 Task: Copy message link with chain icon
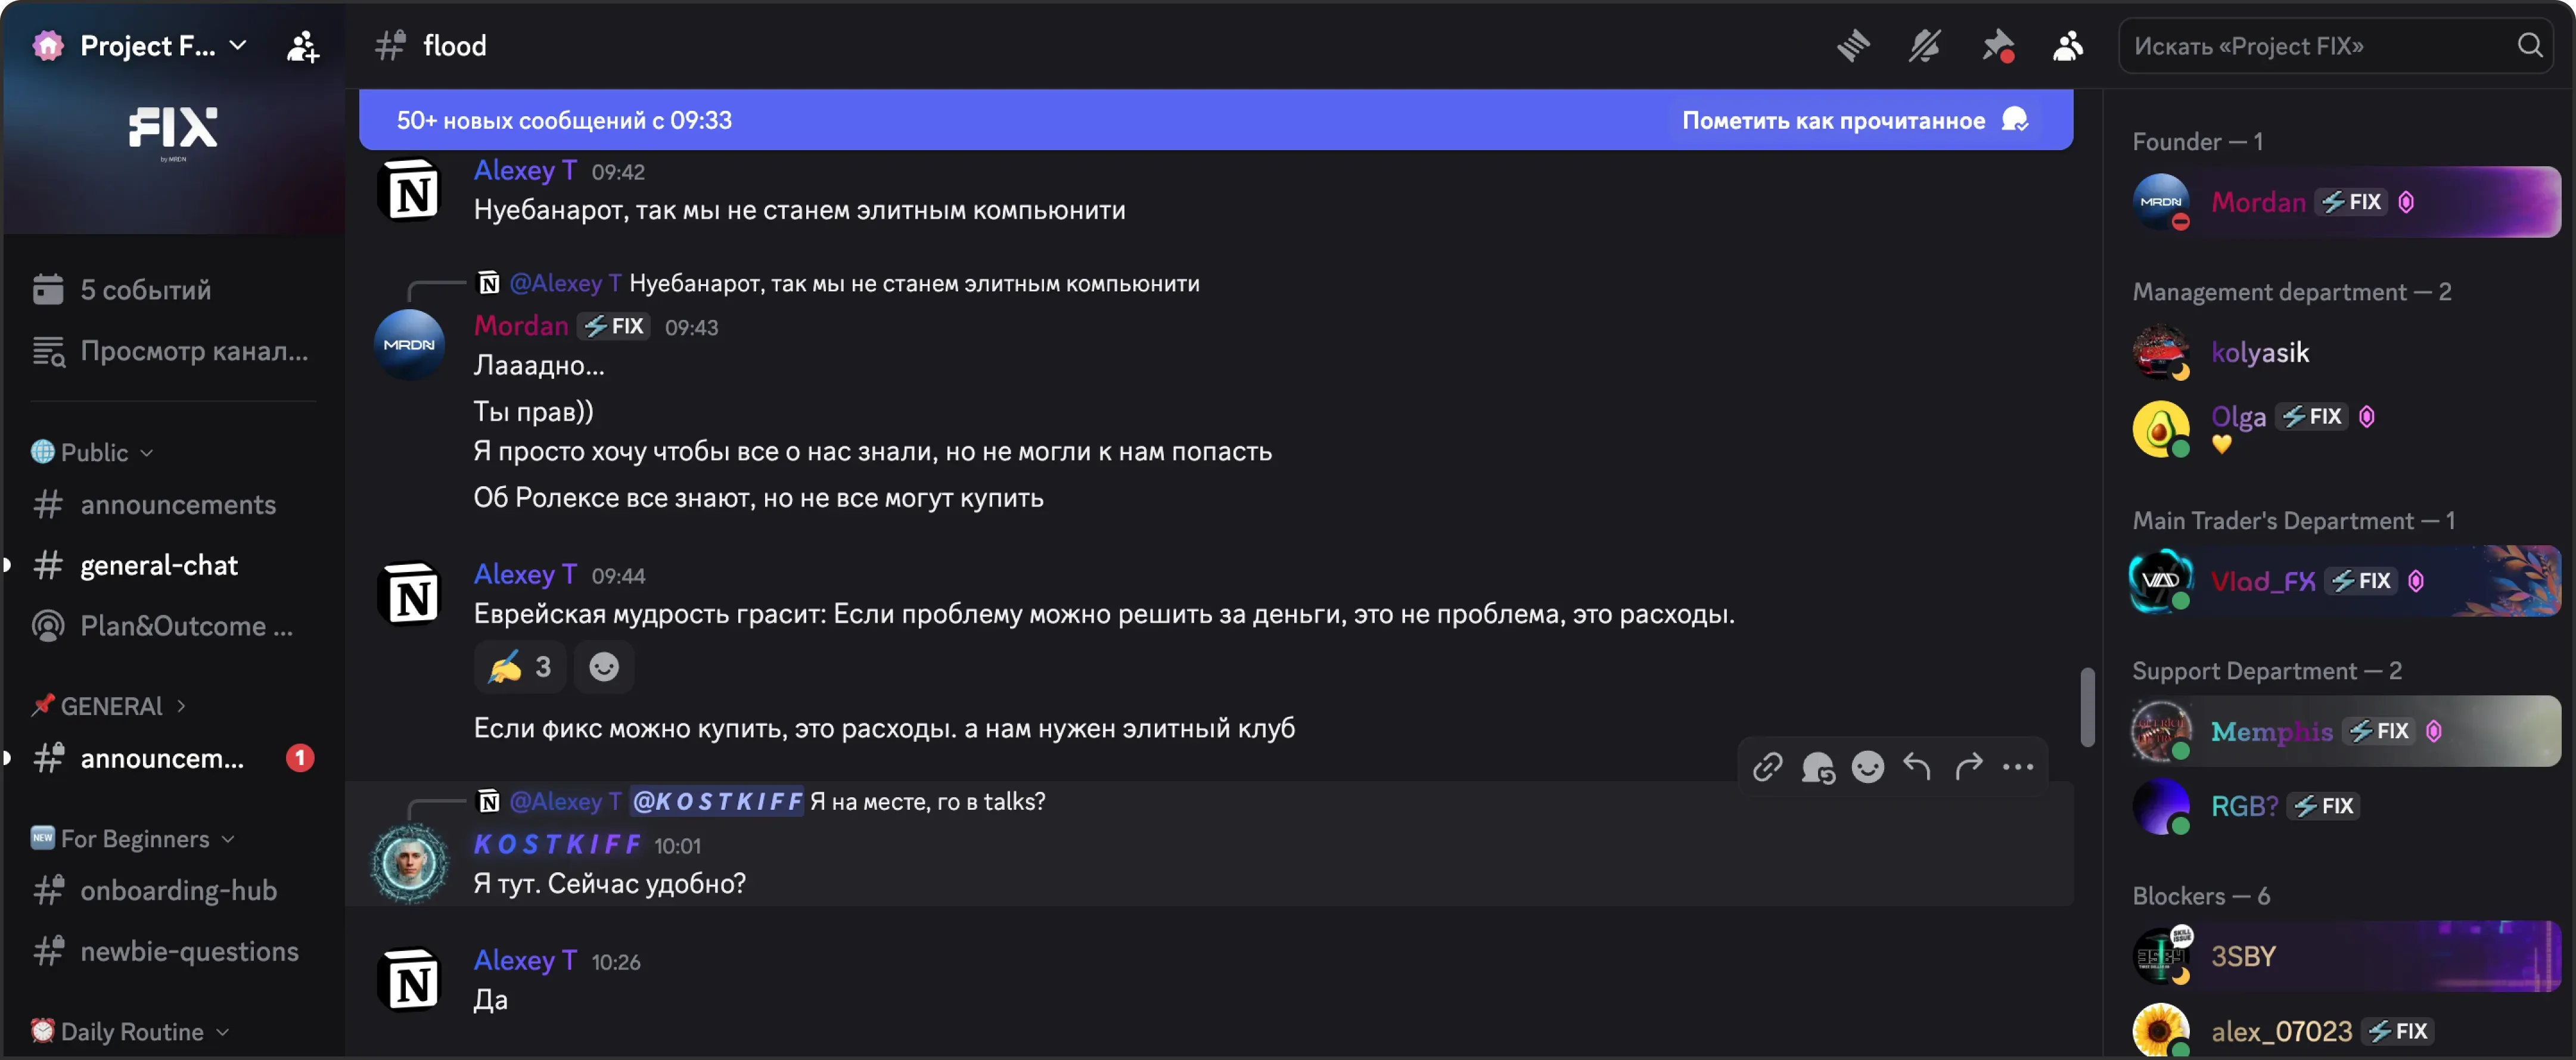[1767, 767]
